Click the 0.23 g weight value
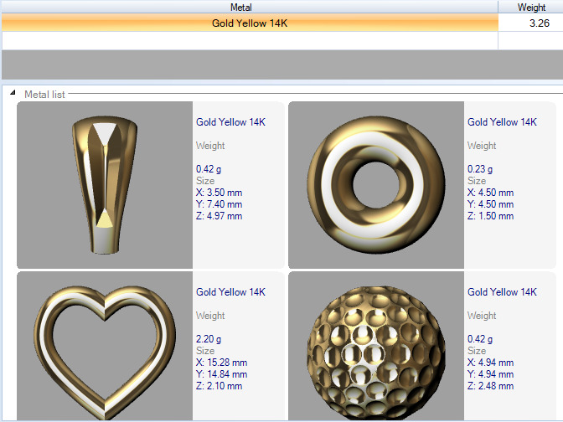563x422 pixels. pos(480,168)
